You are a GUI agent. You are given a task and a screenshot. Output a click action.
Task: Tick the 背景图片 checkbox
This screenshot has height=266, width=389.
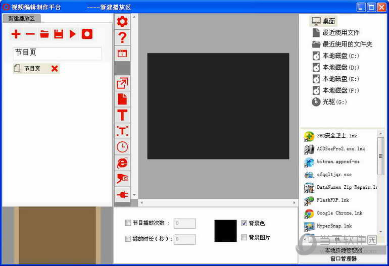tap(244, 237)
